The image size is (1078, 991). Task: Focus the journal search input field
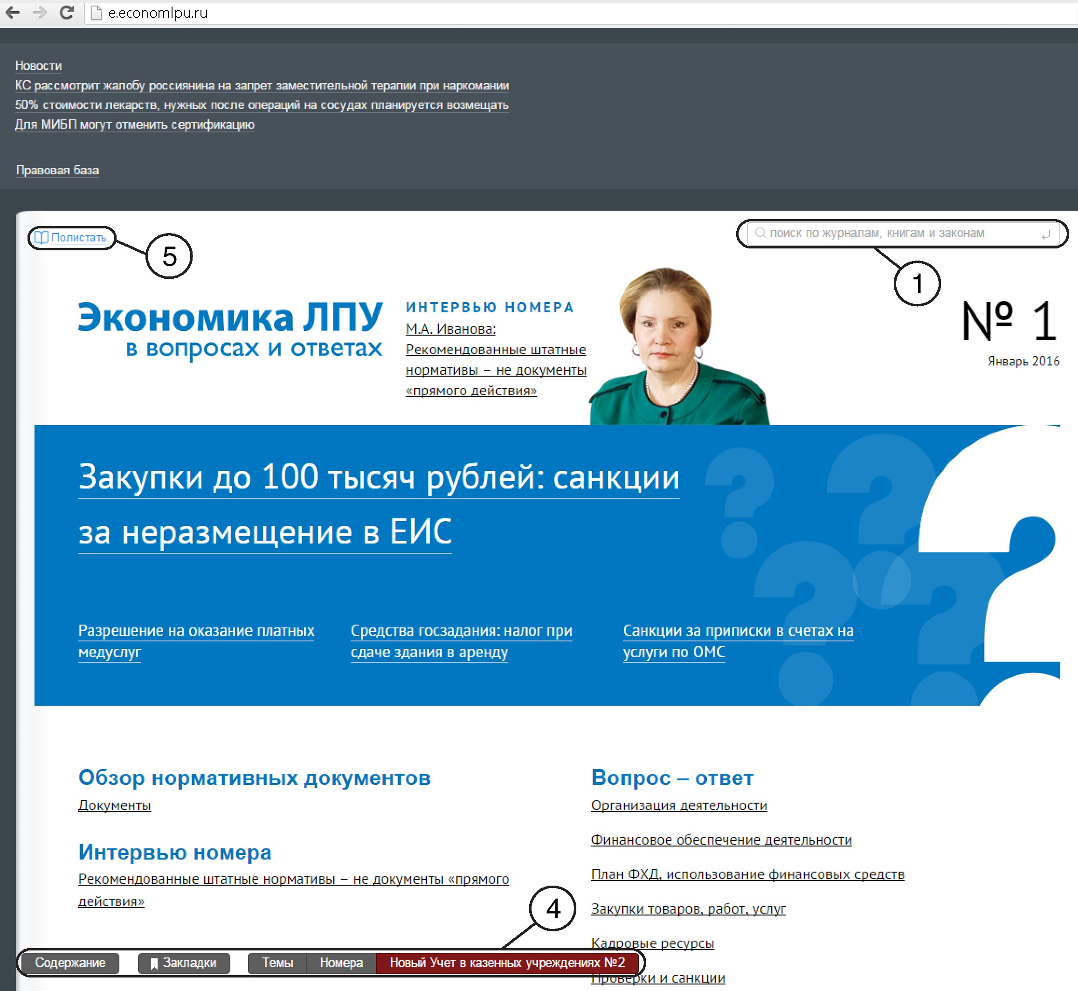(x=901, y=233)
